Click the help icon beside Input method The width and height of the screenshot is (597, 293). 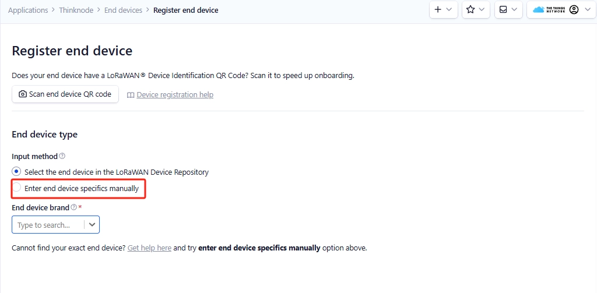pyautogui.click(x=62, y=156)
